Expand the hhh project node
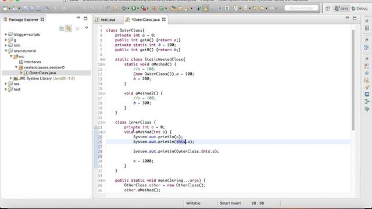The height and width of the screenshot is (209, 372). [6, 45]
